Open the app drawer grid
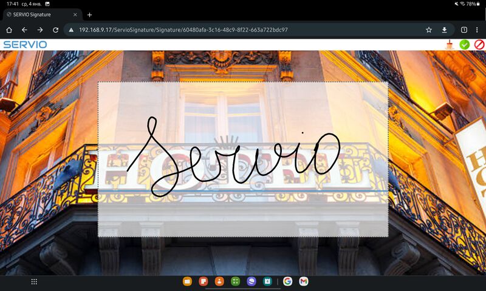This screenshot has width=486, height=291. tap(34, 281)
